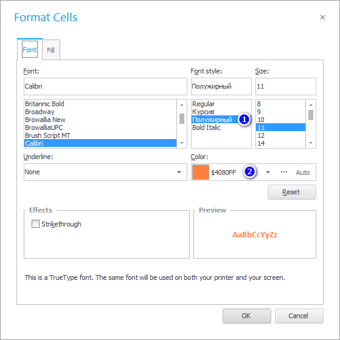Viewport: 340px width, 340px height.
Task: Click the orange color swatch
Action: pyautogui.click(x=201, y=172)
